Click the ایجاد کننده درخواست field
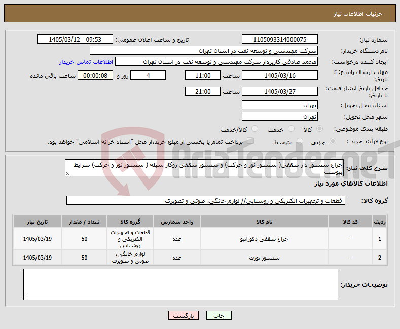400x329 pixels. tap(216, 62)
